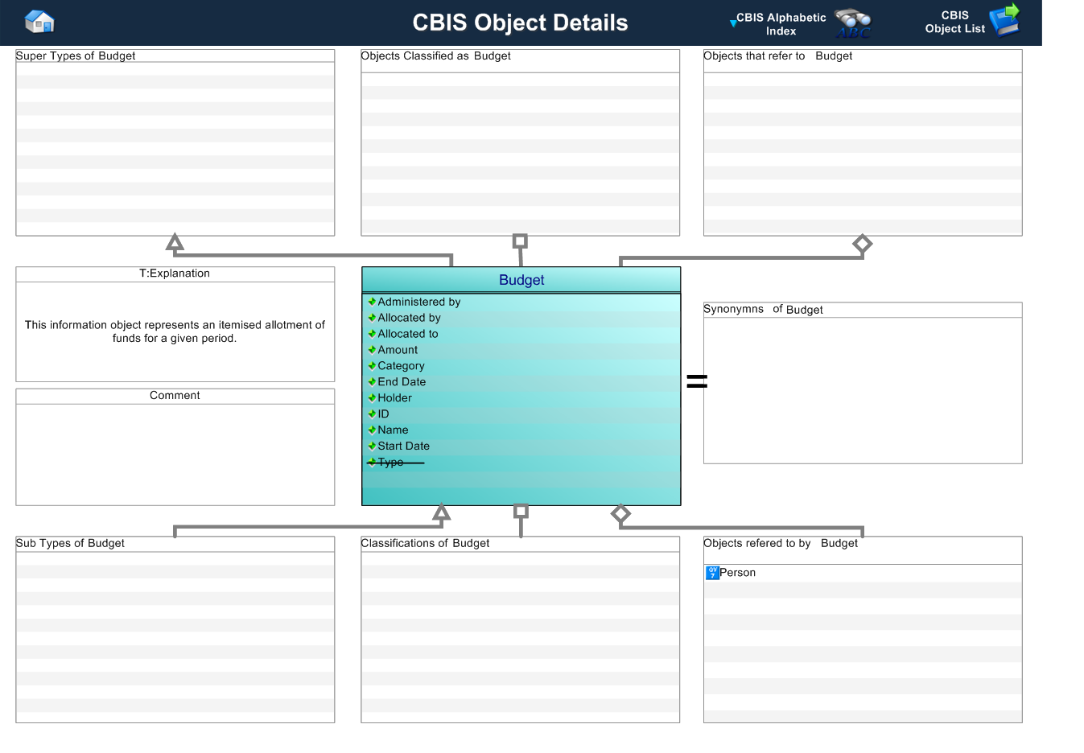Image resolution: width=1084 pixels, height=753 pixels.
Task: Click the Synonymns of Budget heading
Action: (x=763, y=310)
